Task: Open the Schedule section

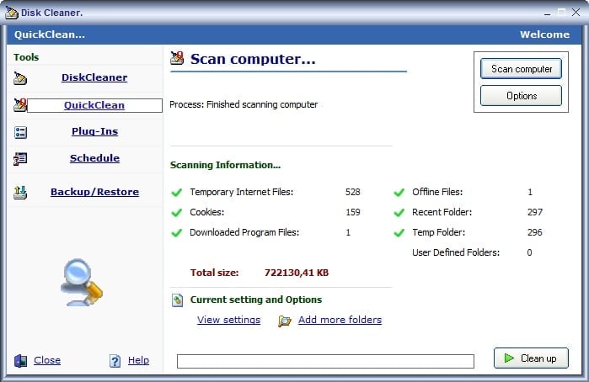Action: (x=94, y=158)
